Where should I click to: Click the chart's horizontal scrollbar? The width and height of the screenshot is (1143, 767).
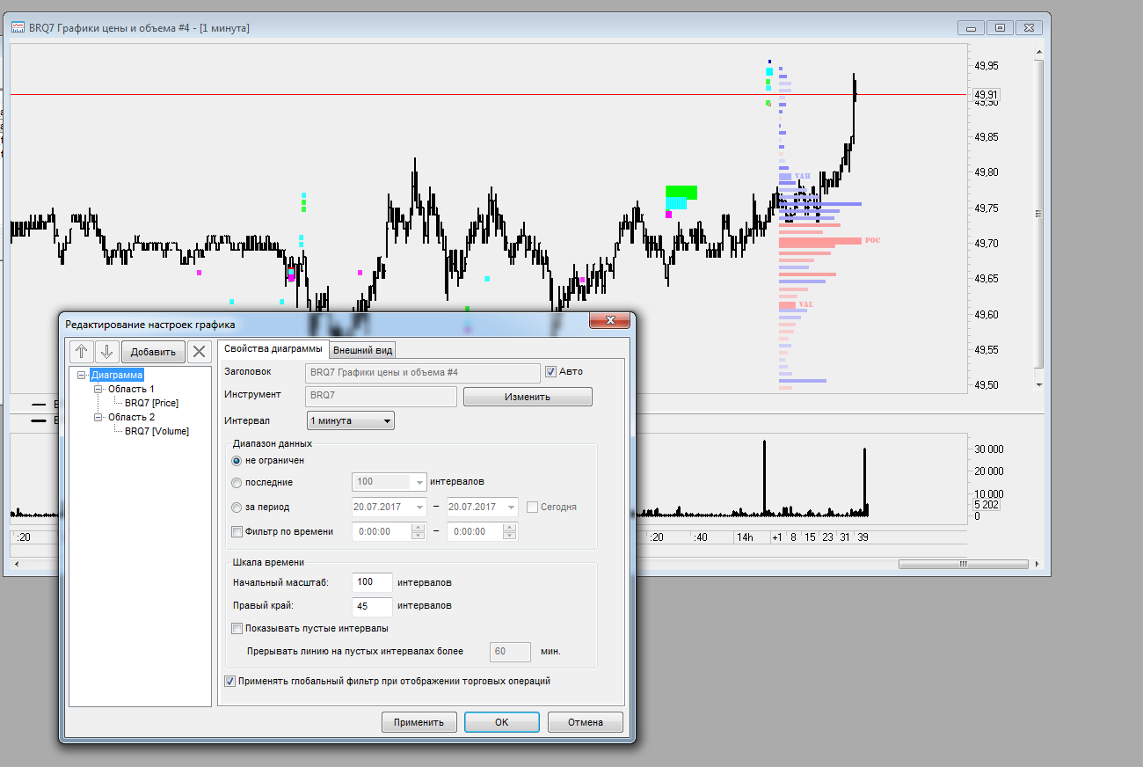pyautogui.click(x=963, y=564)
